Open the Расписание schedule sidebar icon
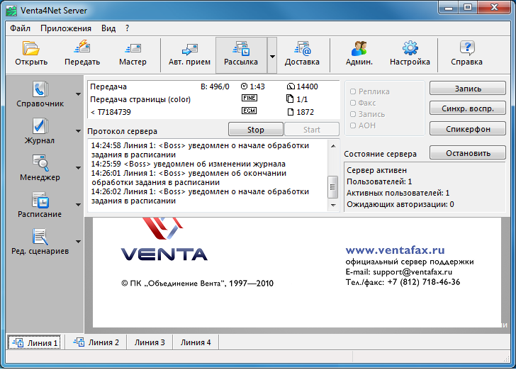516x370 pixels. click(40, 200)
